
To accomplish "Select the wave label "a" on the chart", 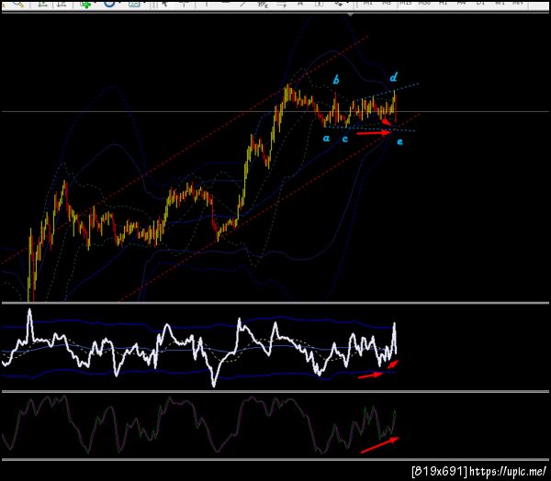I will click(326, 139).
